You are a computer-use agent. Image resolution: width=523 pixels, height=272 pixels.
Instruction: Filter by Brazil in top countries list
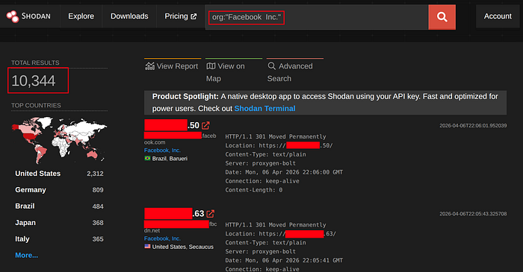[x=25, y=206]
